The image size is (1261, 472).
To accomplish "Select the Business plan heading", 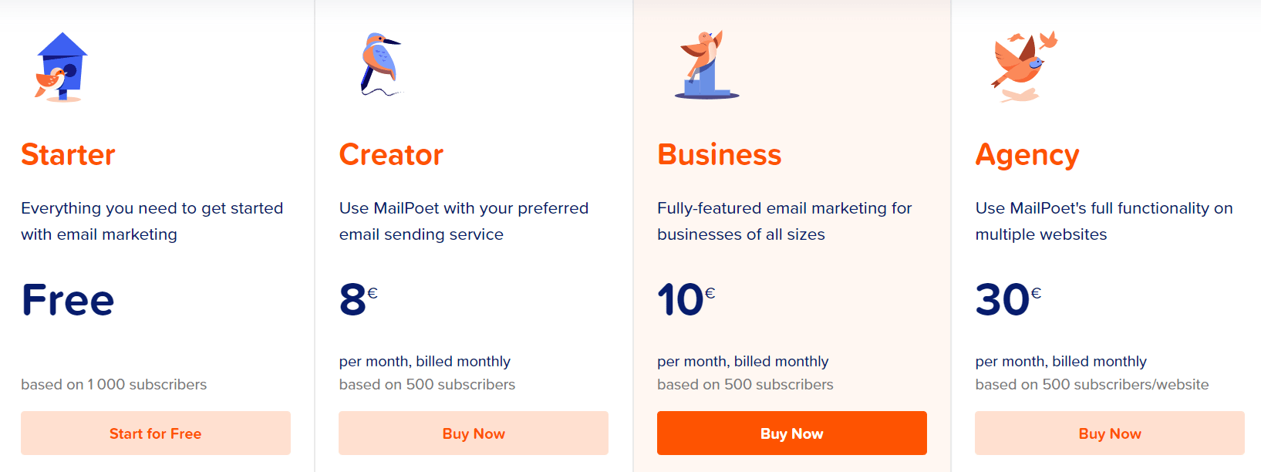I will pos(720,154).
